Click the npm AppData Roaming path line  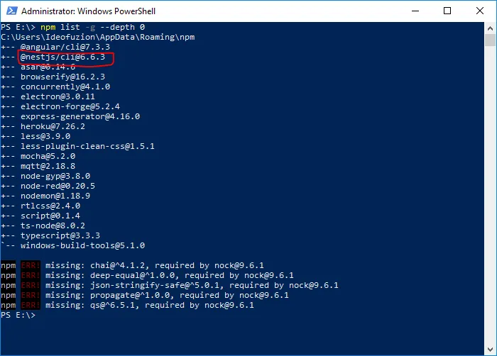(x=97, y=37)
